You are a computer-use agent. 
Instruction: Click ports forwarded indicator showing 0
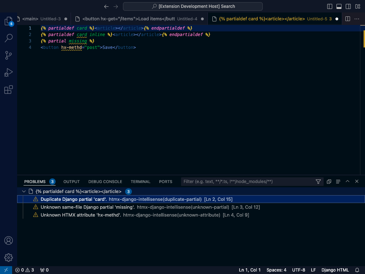[44, 270]
